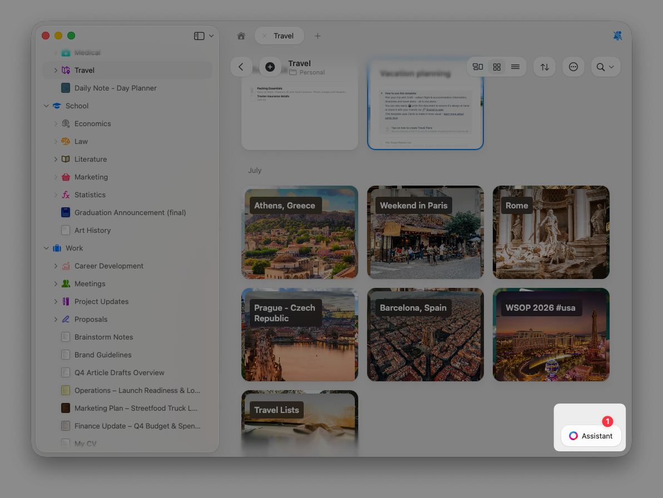
Task: Expand the Meetings folder
Action: click(x=56, y=283)
